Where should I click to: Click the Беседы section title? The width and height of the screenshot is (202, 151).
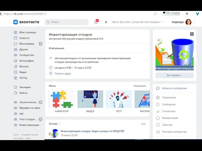click(53, 124)
